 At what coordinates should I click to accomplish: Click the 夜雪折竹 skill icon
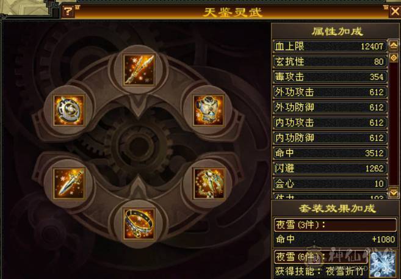(383, 264)
